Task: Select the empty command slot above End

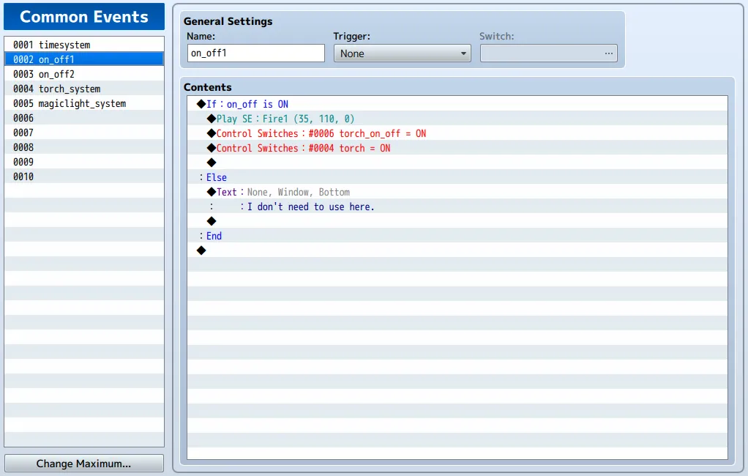Action: 457,221
